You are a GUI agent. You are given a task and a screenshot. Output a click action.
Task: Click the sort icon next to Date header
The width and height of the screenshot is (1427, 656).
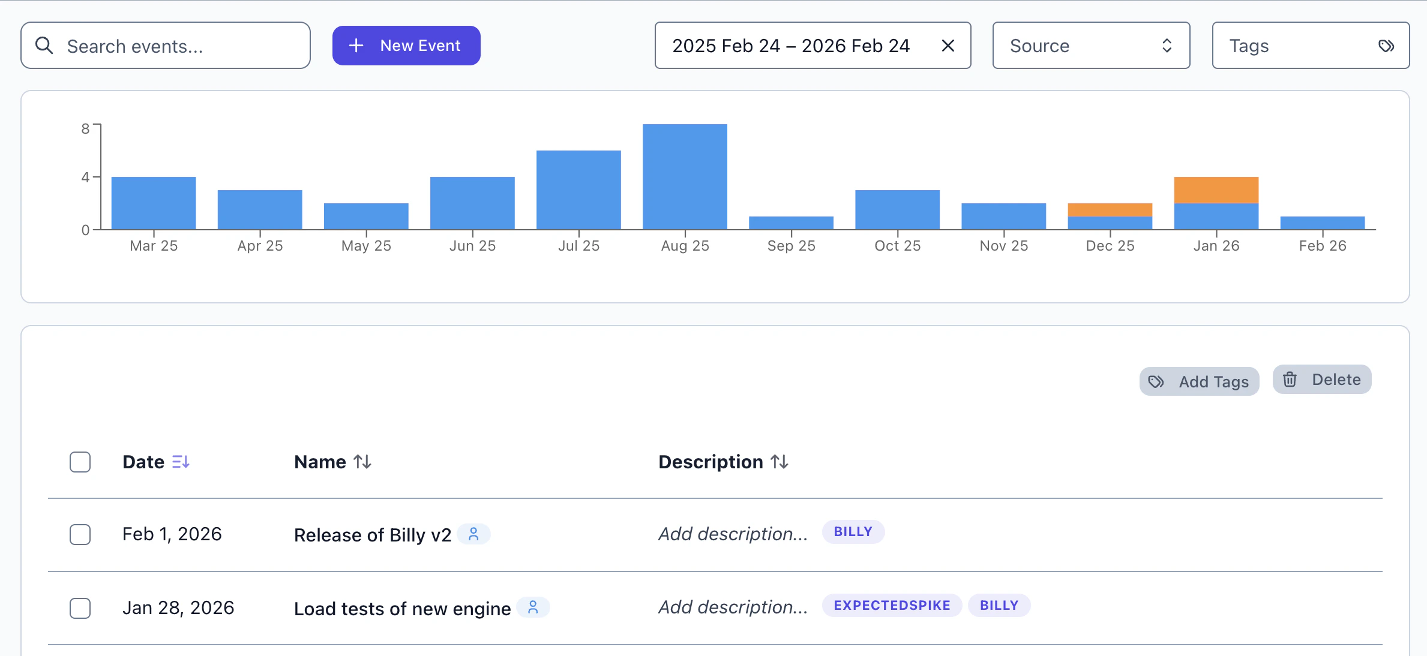[x=181, y=462]
